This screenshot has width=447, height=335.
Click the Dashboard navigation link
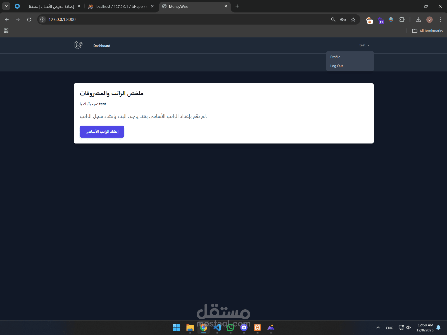pyautogui.click(x=102, y=46)
